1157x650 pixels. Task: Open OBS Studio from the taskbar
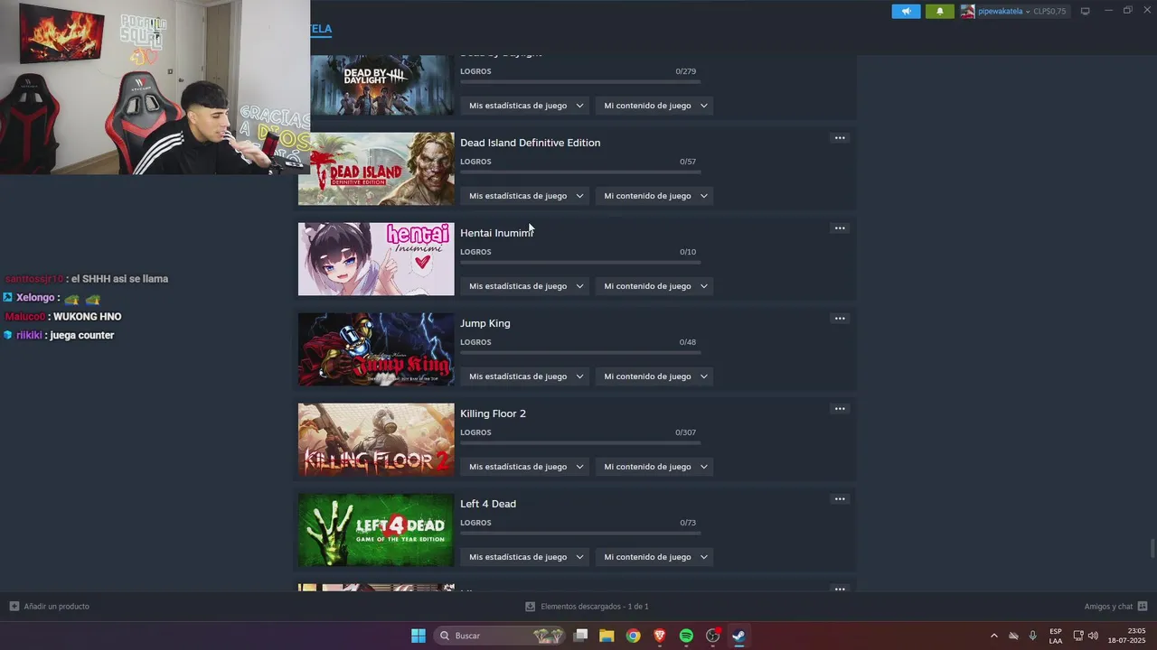point(712,636)
